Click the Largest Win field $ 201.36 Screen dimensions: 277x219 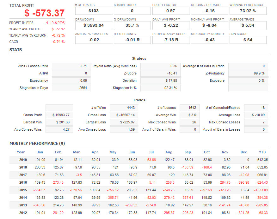pos(59,122)
